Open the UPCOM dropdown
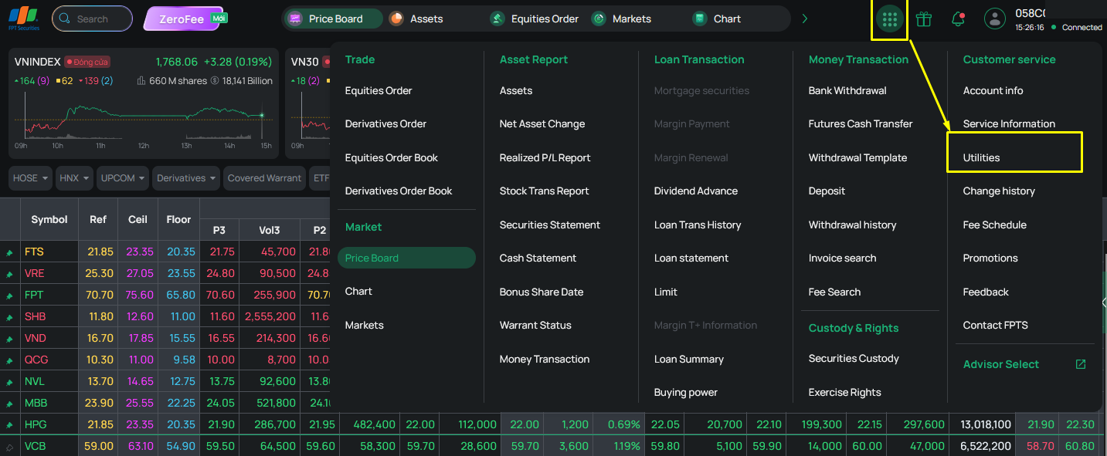1107x456 pixels. [x=122, y=178]
